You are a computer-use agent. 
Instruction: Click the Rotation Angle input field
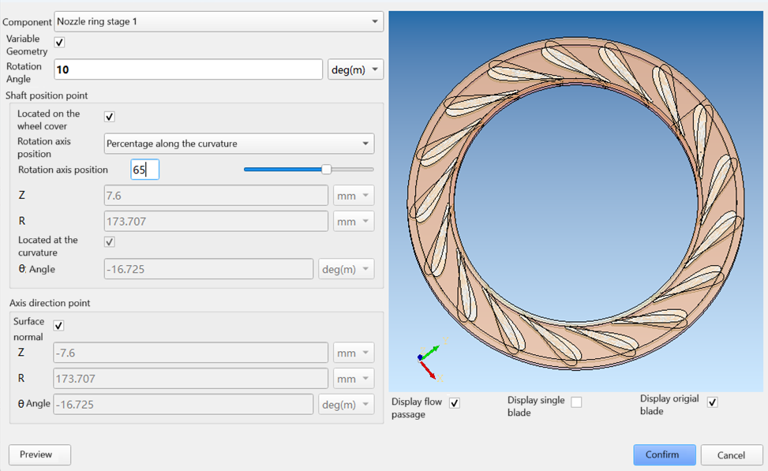pos(188,69)
